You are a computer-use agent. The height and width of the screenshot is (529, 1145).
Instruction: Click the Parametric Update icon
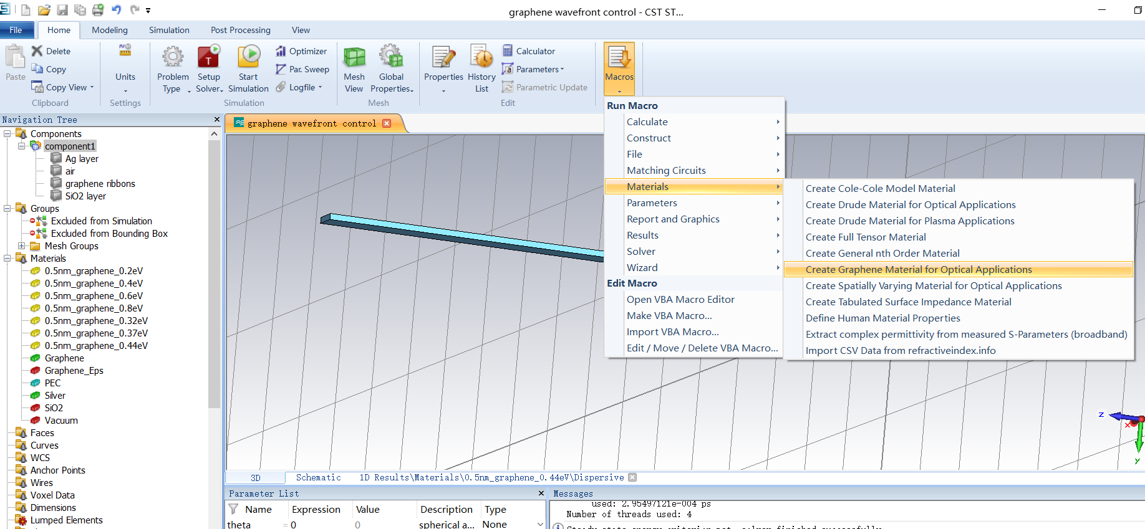[508, 87]
